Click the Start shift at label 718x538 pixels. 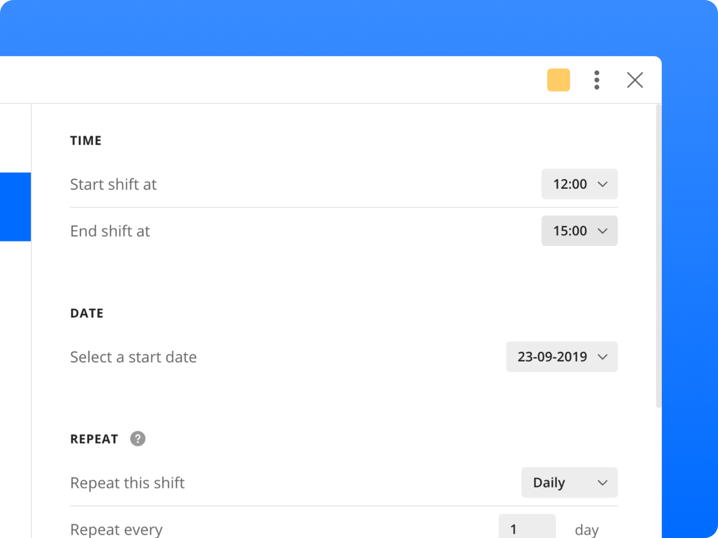113,184
